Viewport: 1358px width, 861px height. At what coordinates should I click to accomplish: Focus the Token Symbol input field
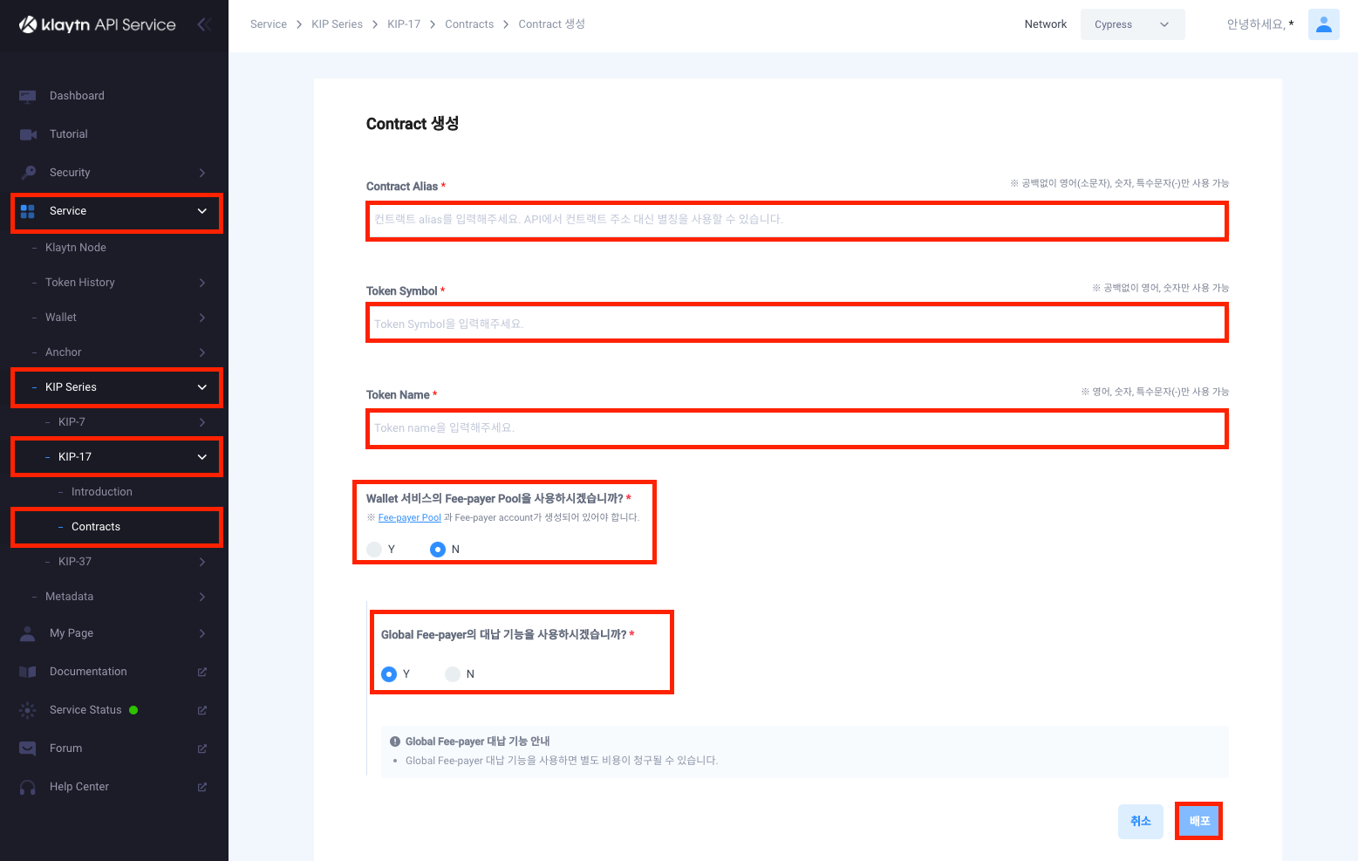797,324
